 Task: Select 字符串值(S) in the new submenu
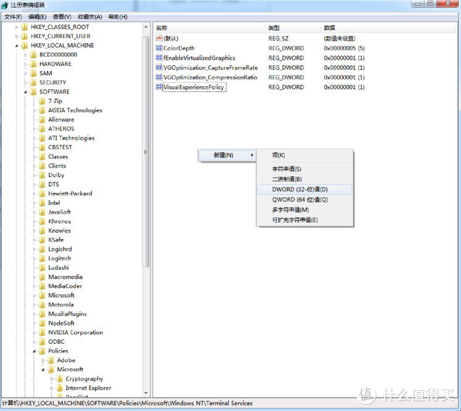tap(287, 169)
